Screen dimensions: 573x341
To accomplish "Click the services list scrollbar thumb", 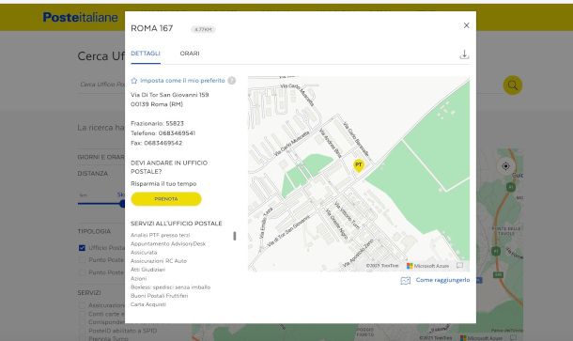I will 235,236.
